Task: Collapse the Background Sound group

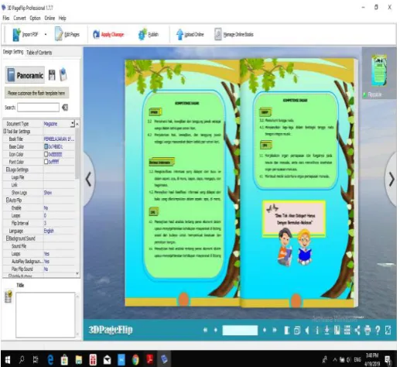Action: 8,238
